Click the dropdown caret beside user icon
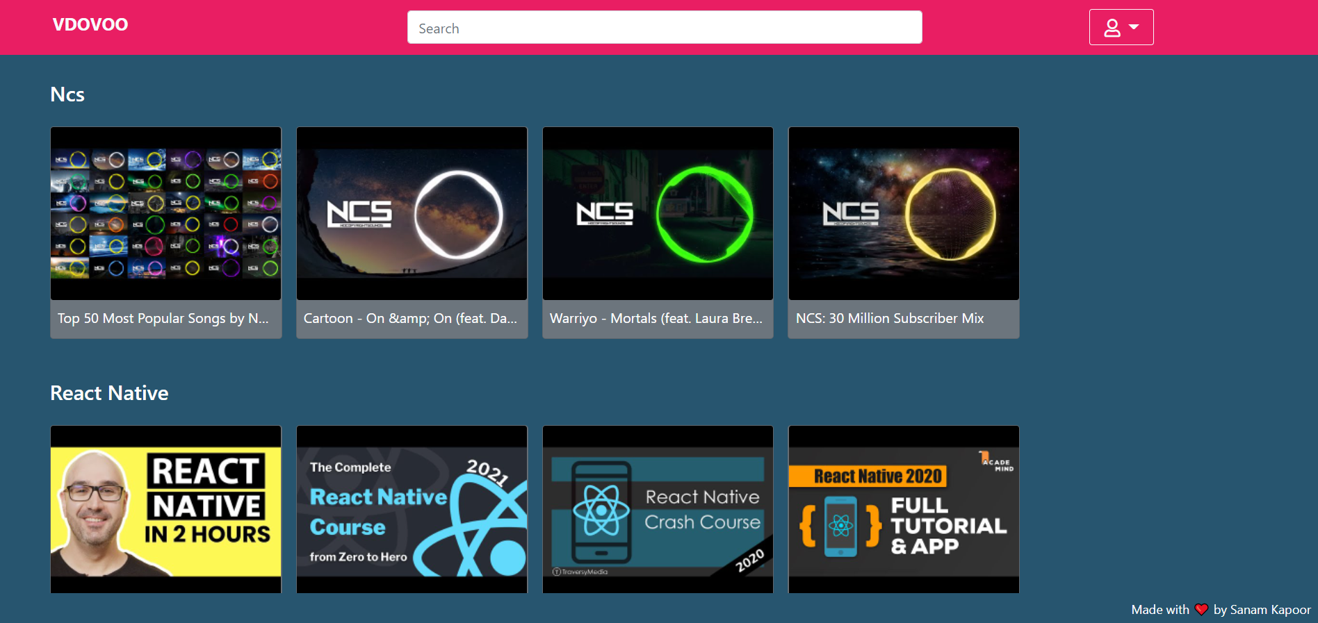 1134,27
